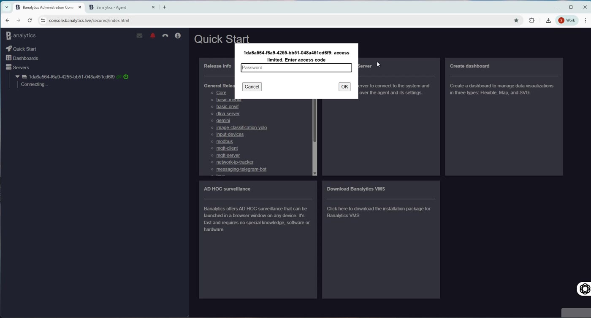Open the mqtt-client release link
The image size is (591, 318).
coord(227,148)
